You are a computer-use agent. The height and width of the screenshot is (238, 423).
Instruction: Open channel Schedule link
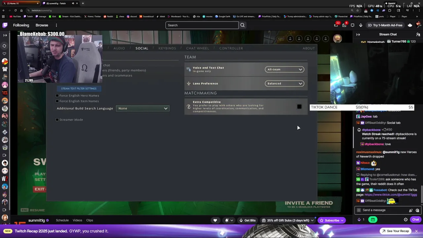coord(62,220)
